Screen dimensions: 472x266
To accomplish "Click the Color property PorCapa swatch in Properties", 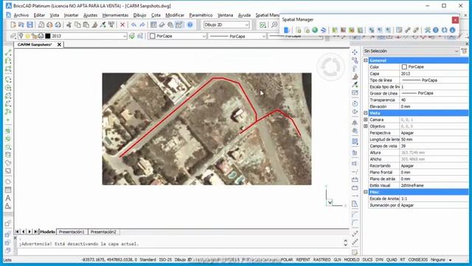I will 404,67.
